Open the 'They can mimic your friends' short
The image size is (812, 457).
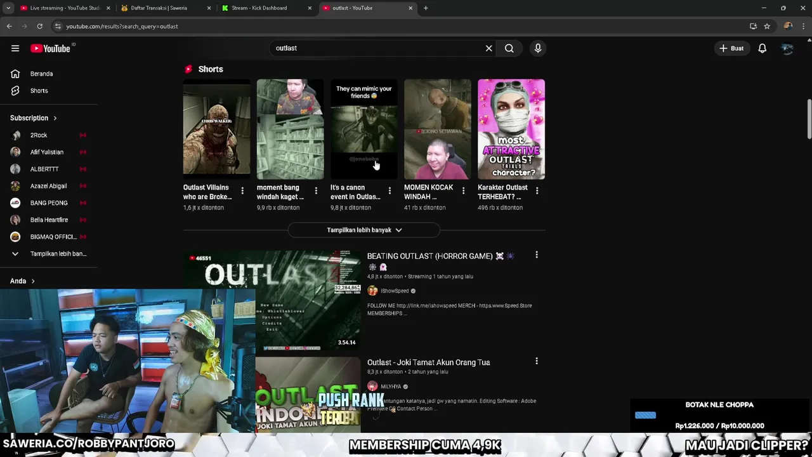pyautogui.click(x=363, y=129)
